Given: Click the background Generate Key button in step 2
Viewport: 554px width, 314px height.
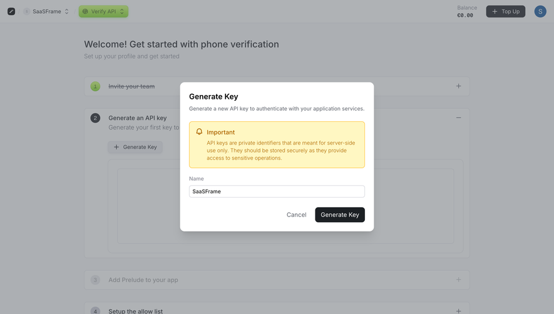Looking at the screenshot, I should click(135, 147).
